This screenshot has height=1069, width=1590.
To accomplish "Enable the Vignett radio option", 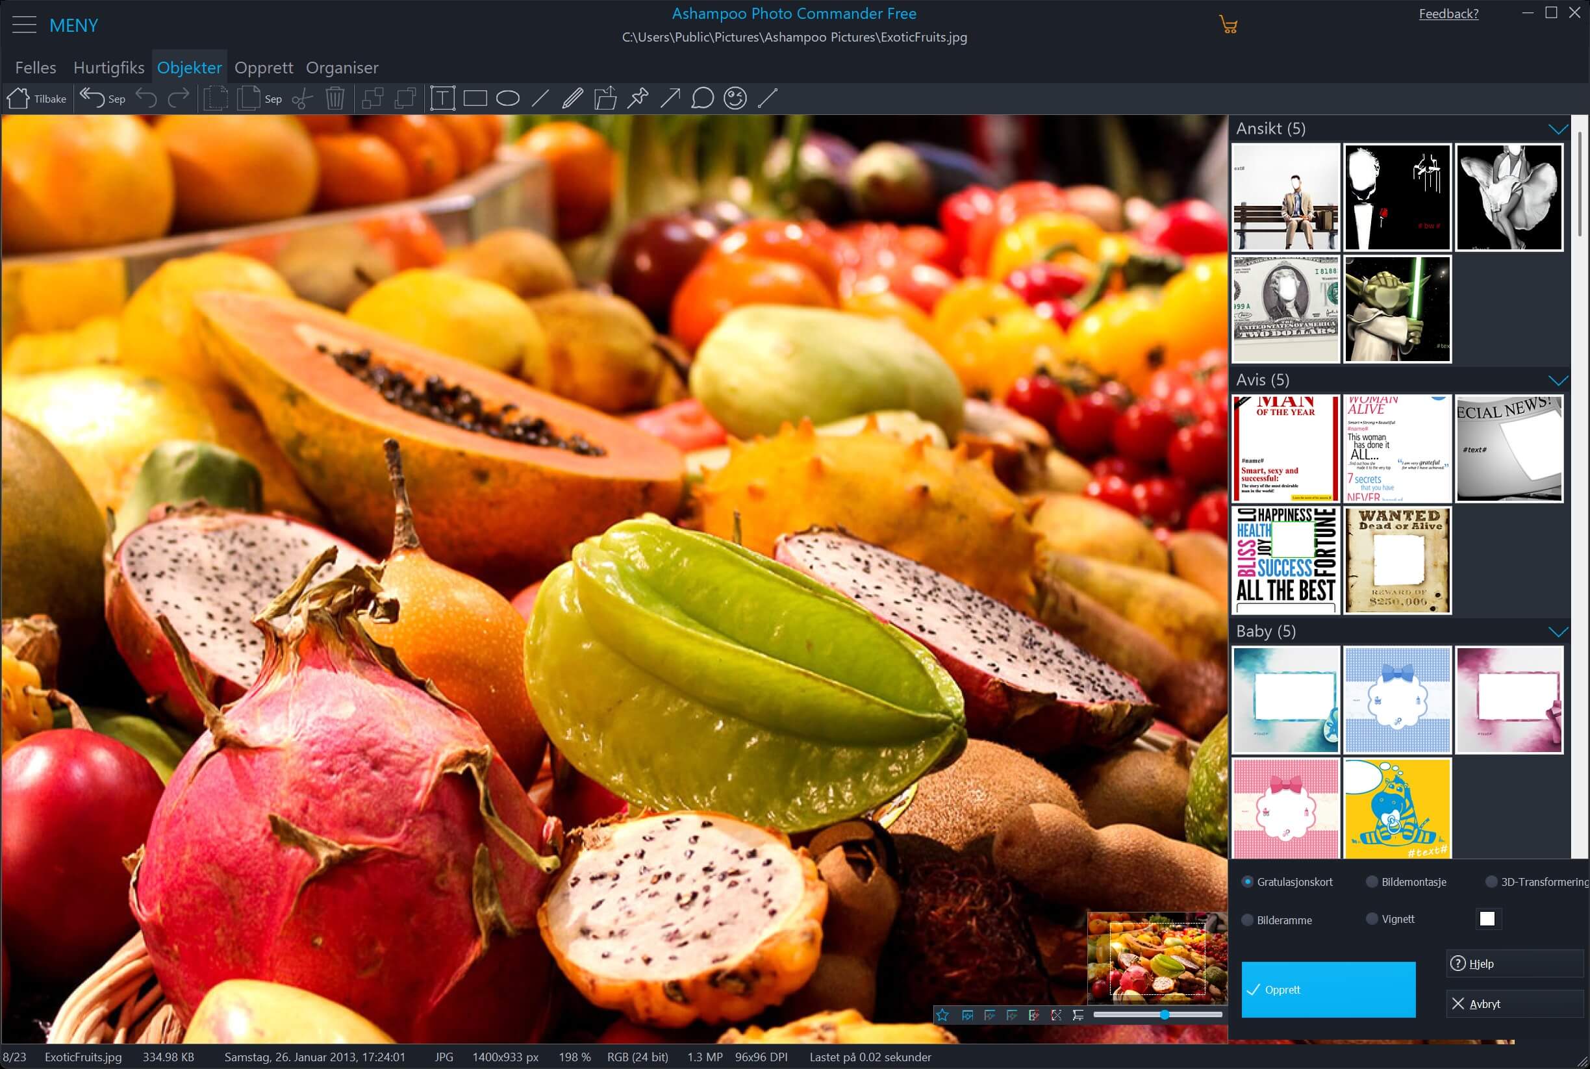I will click(x=1372, y=919).
